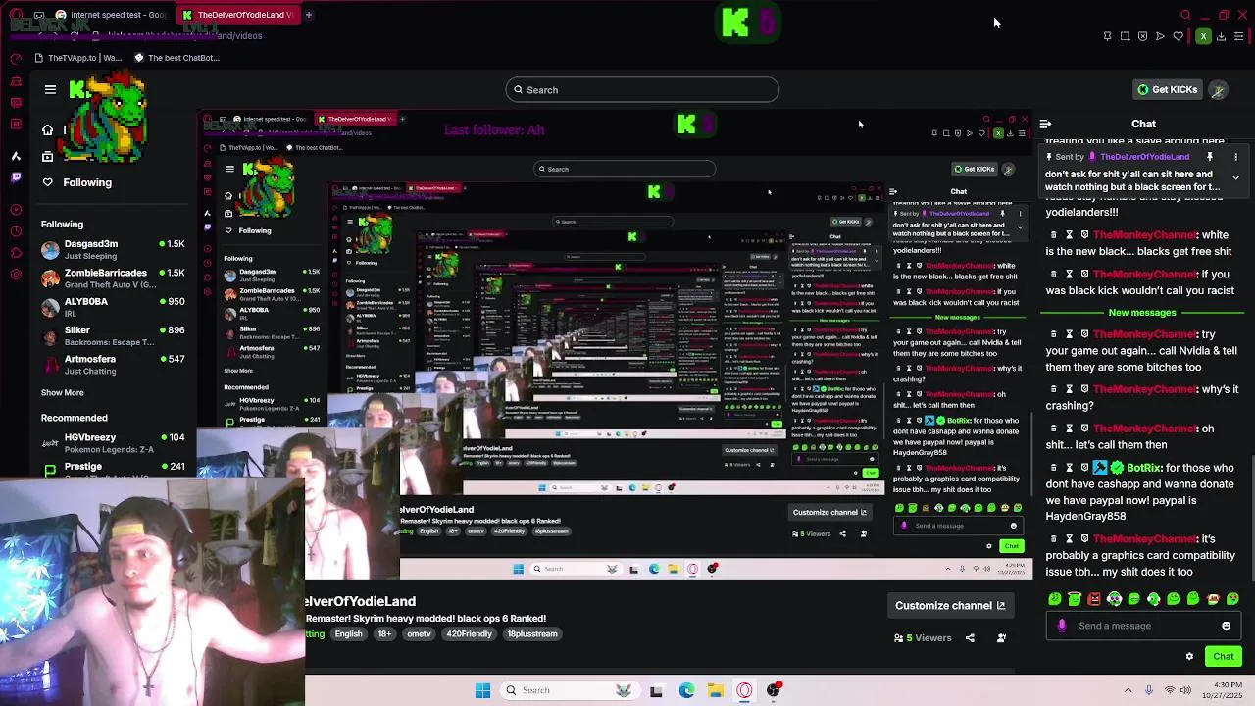Click the Opera snapshot tool icon
Viewport: 1255px width, 706px height.
point(1125,36)
